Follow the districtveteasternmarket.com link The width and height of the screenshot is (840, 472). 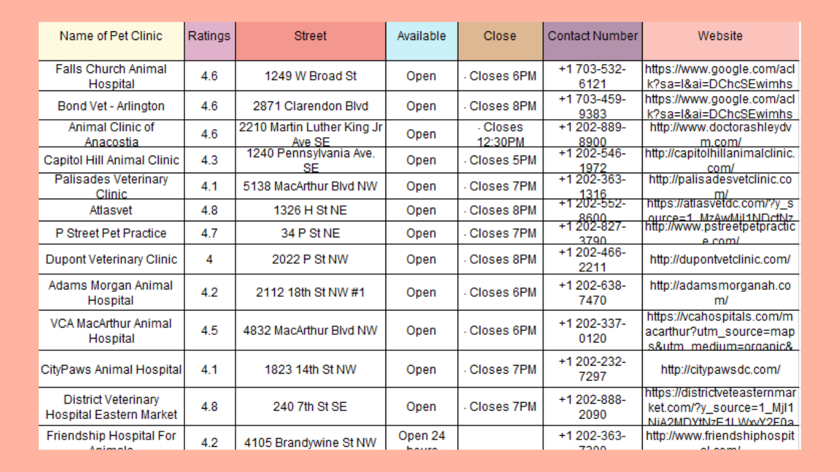721,407
